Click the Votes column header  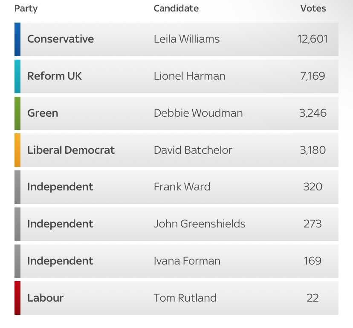313,9
